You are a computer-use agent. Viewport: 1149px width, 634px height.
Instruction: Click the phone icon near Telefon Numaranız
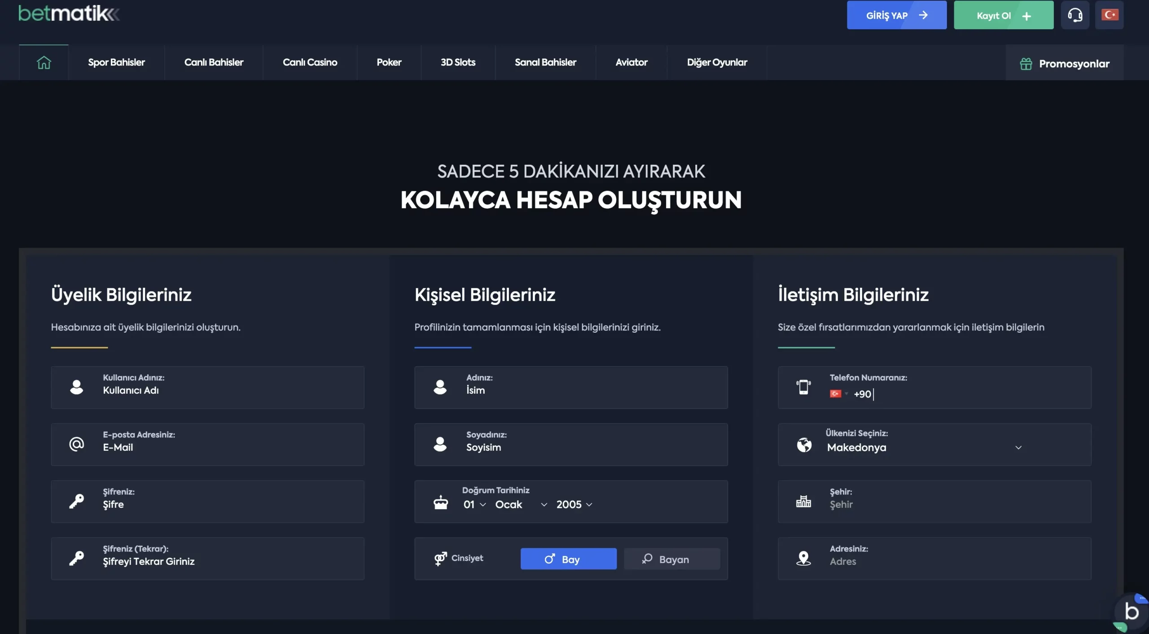(803, 387)
